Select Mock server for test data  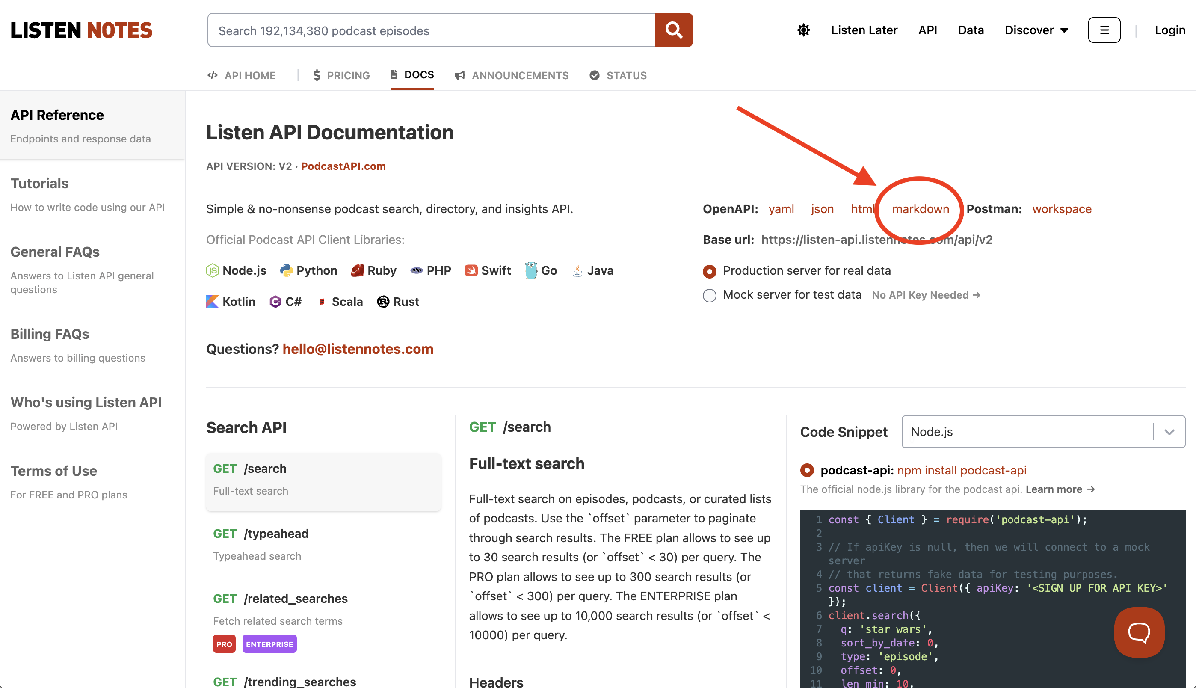710,295
